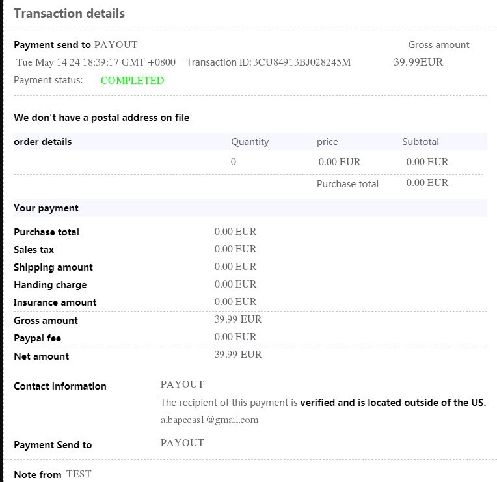
Task: Click the Shipping amount label
Action: point(53,267)
